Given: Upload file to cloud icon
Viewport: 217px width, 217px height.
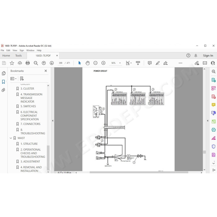Looking at the screenshot, I should pyautogui.click(x=20, y=63).
